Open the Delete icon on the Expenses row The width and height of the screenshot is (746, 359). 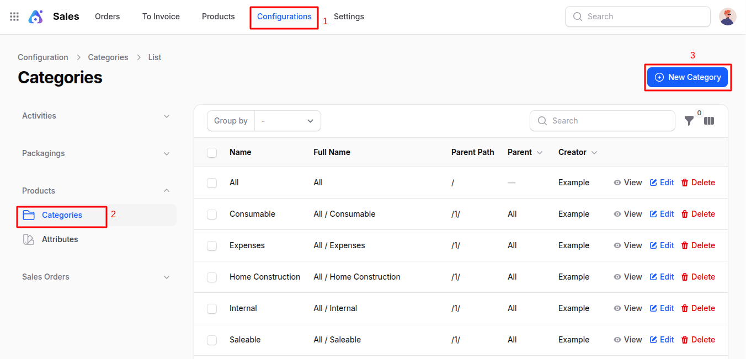[x=684, y=245]
